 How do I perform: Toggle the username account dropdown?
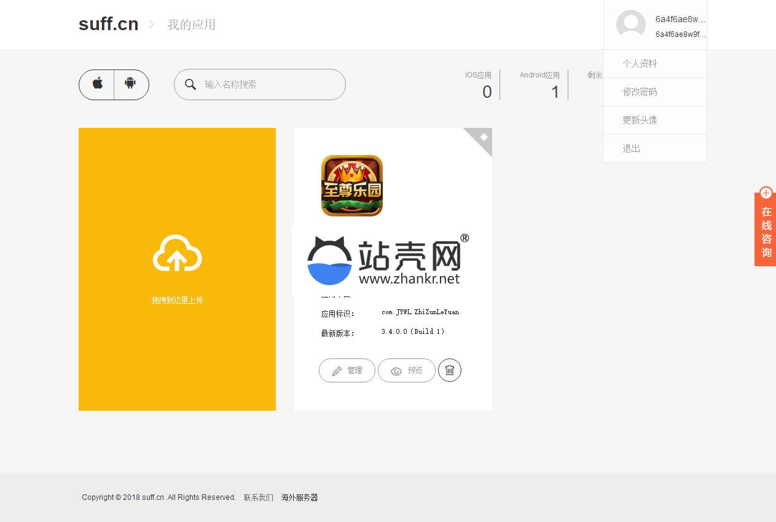[680, 20]
